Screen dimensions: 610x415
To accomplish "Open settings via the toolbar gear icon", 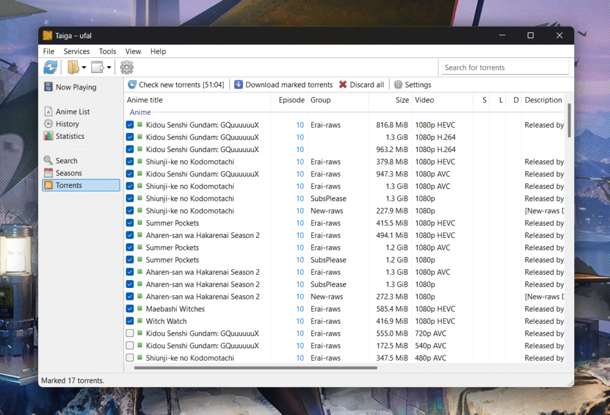I will click(x=127, y=67).
